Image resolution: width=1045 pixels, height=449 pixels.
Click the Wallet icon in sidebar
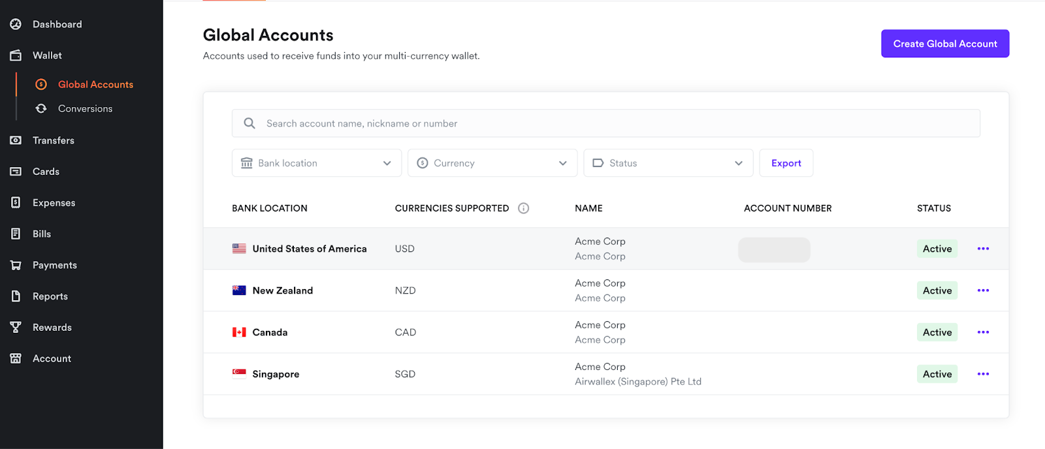(x=16, y=55)
